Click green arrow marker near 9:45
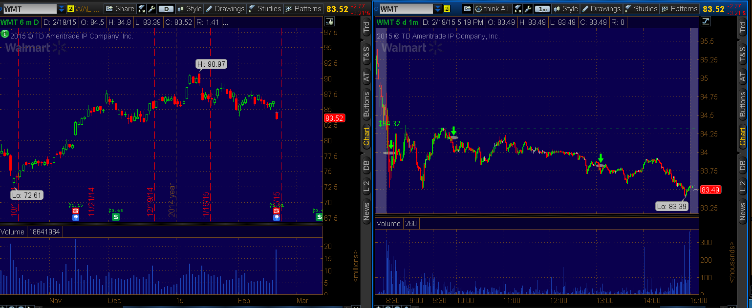The width and height of the screenshot is (752, 308). (x=454, y=131)
